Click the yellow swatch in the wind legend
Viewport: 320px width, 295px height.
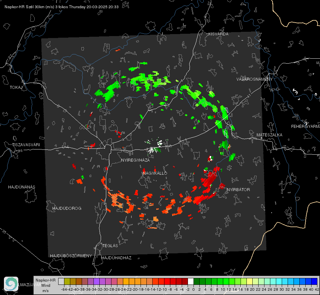coord(249,281)
